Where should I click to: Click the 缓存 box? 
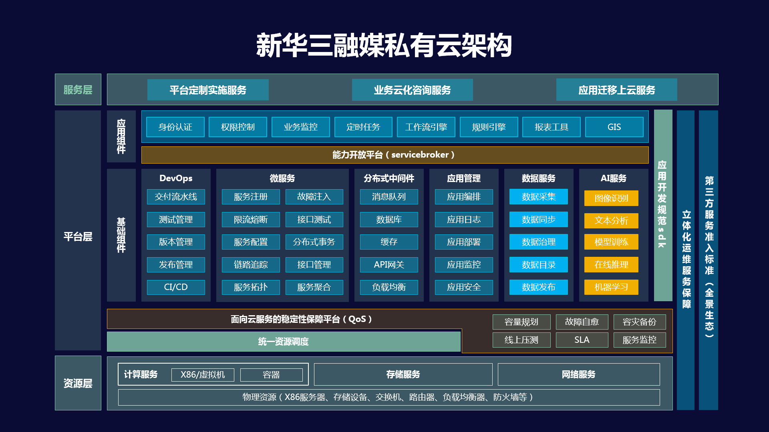[389, 242]
